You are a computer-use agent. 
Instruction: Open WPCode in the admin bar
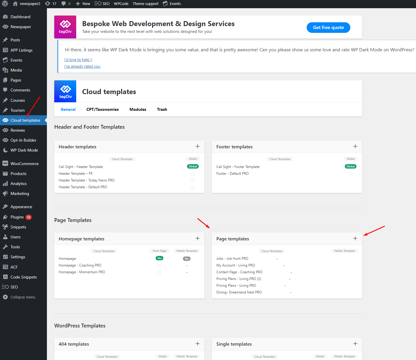(x=121, y=4)
